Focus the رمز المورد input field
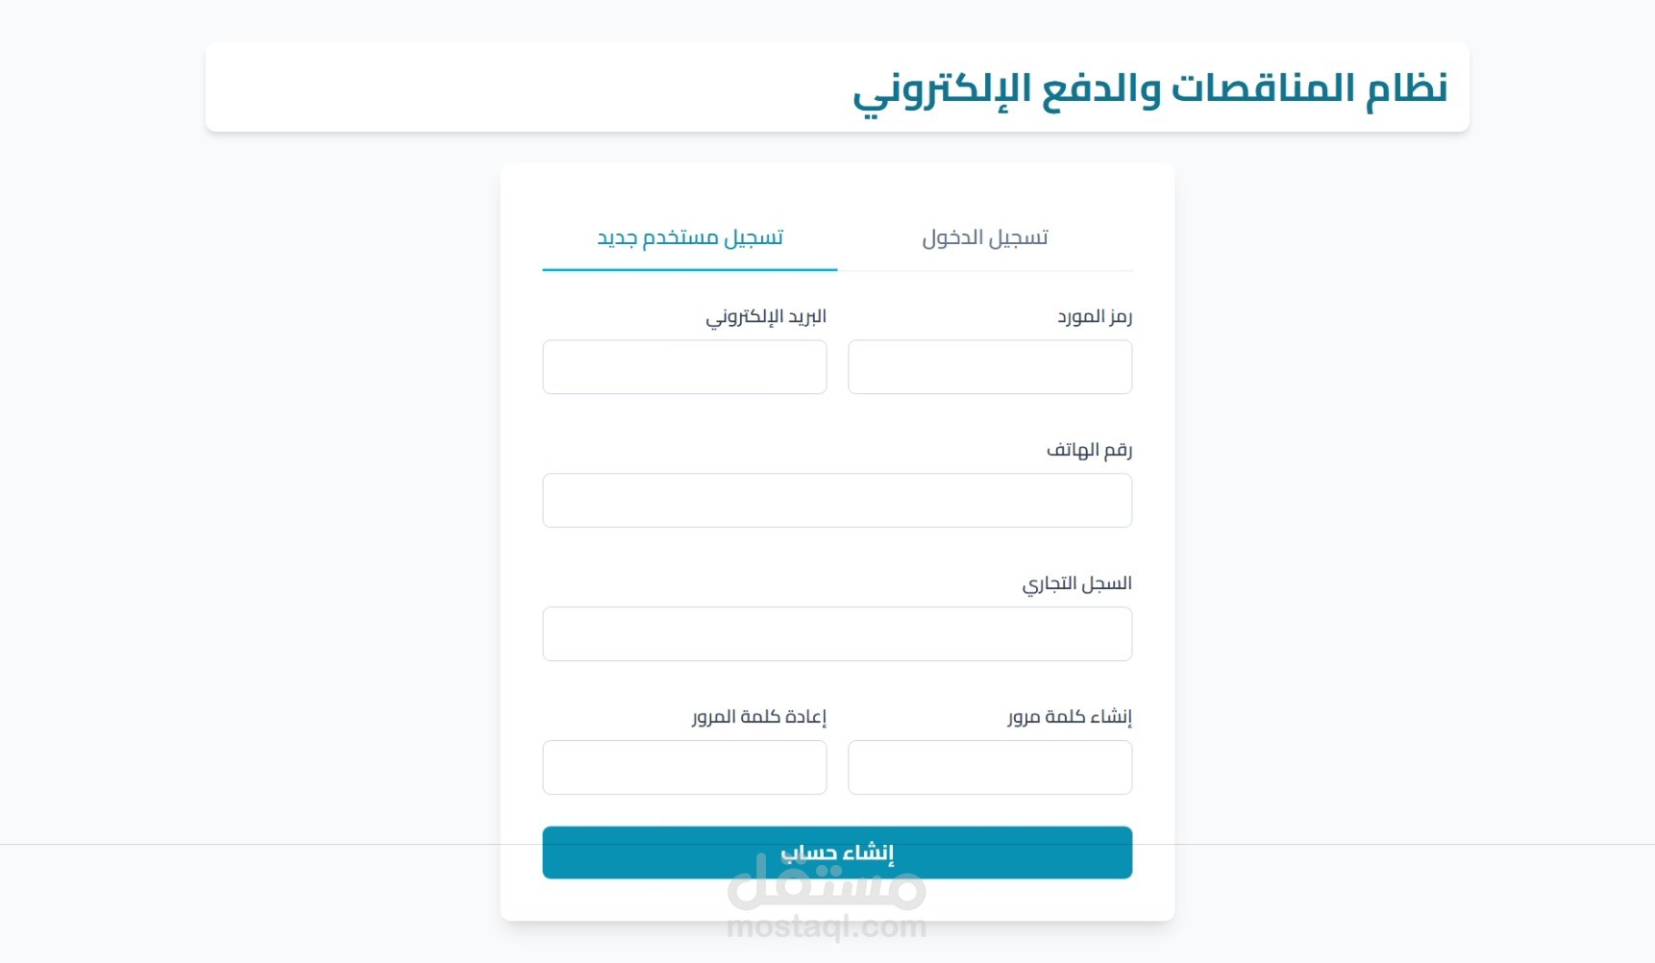This screenshot has height=963, width=1655. click(x=990, y=367)
